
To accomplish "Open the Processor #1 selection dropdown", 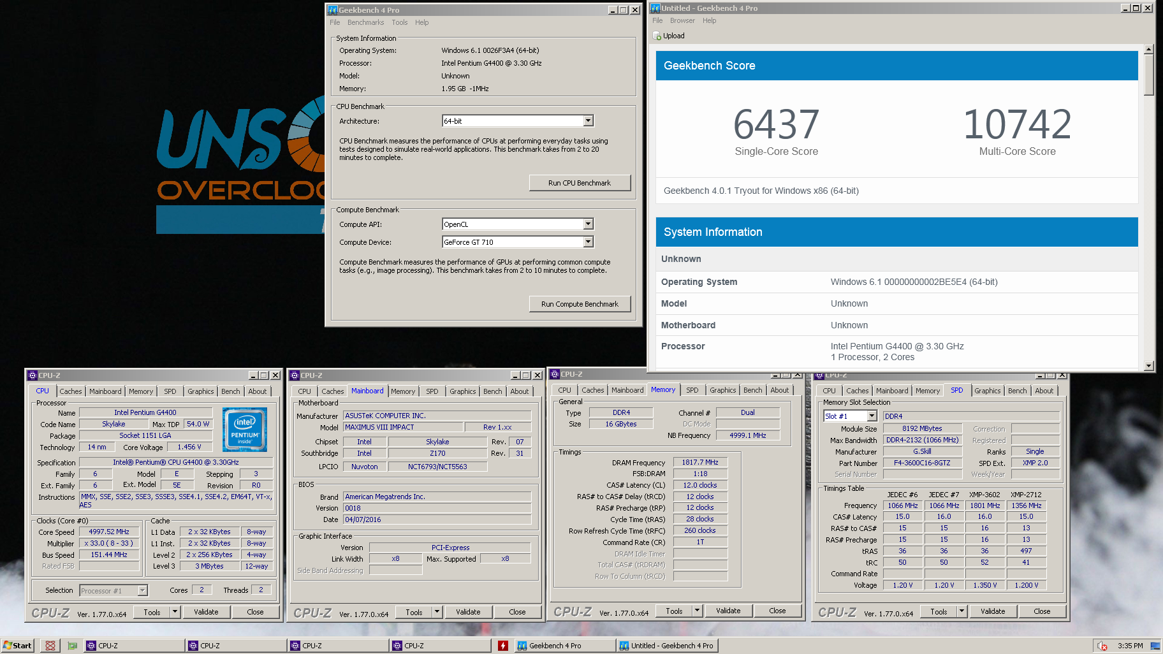I will coord(142,591).
